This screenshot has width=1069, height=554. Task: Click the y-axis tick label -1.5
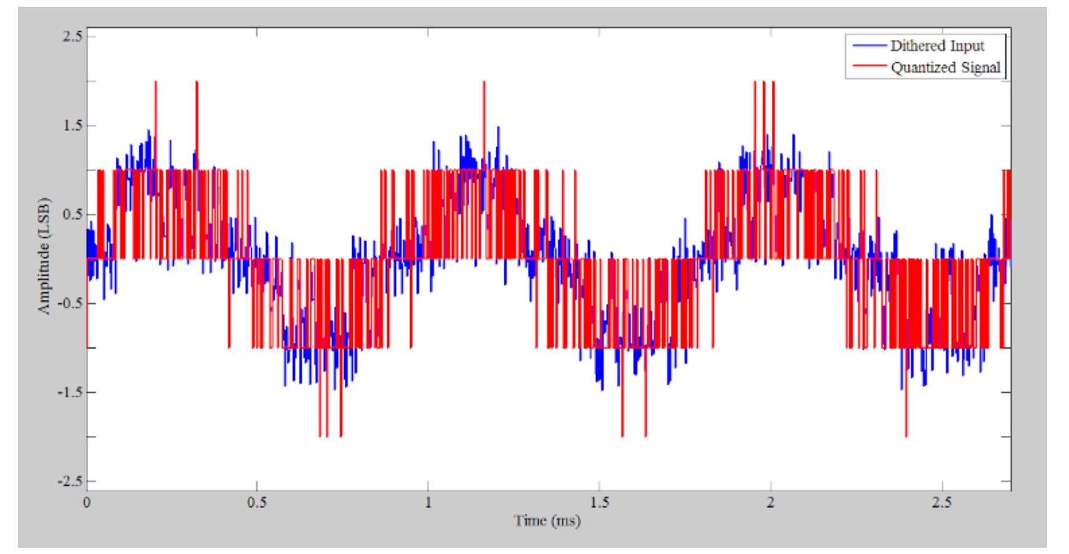click(x=70, y=392)
